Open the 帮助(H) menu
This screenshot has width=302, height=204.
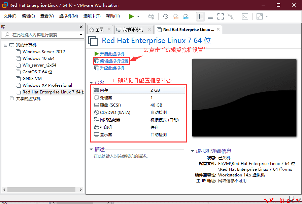pos(113,16)
